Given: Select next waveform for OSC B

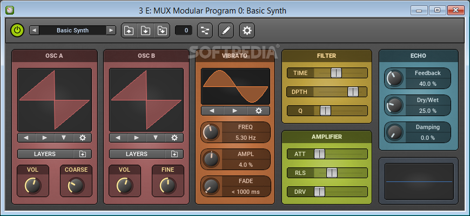Looking at the screenshot, I should click(137, 138).
